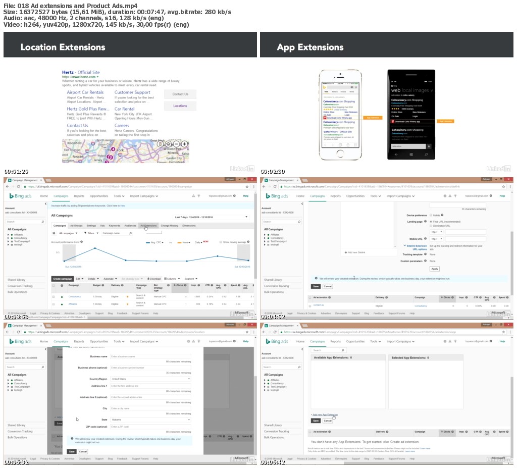Click Chrome menu dots in 00:04:52 frame
Image resolution: width=517 pixels, height=468 pixels.
pyautogui.click(x=510, y=186)
